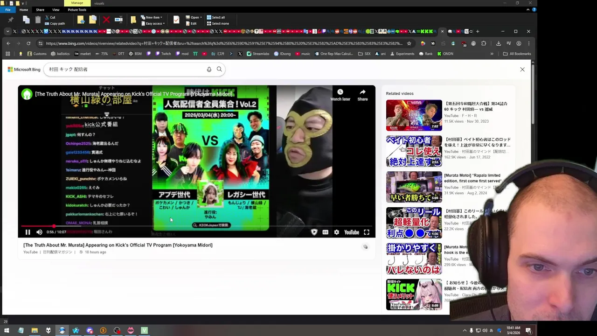The image size is (597, 336).
Task: Open related video ベイト初心者 thumbnail
Action: coord(414,151)
